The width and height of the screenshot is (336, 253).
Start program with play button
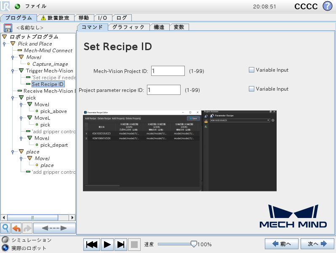coord(107,245)
